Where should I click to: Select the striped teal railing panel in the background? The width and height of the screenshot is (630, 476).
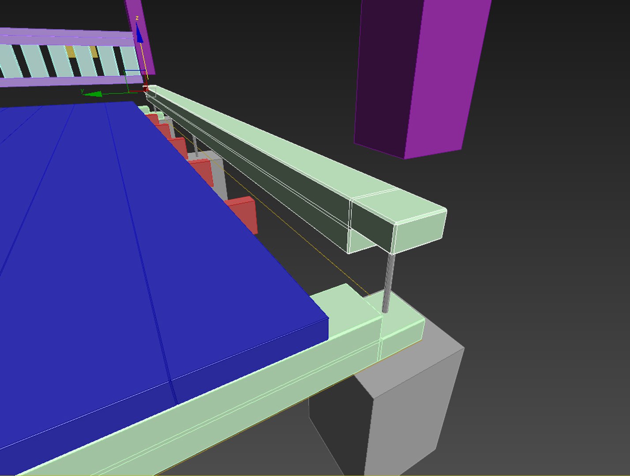71,62
